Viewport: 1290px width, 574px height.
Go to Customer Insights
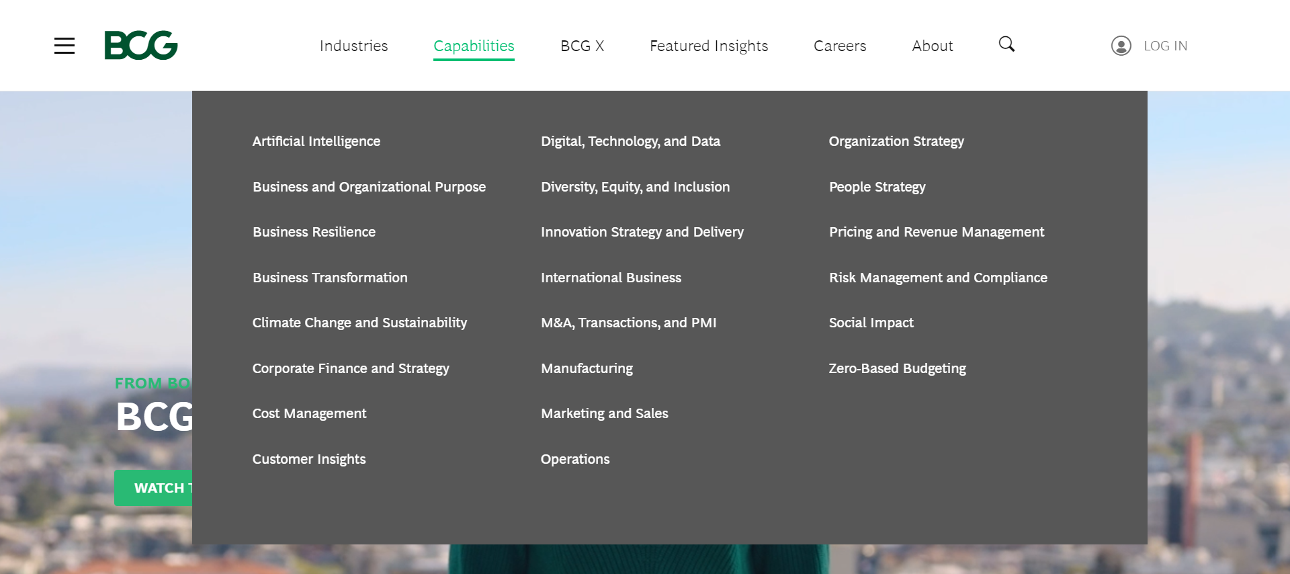click(x=309, y=459)
